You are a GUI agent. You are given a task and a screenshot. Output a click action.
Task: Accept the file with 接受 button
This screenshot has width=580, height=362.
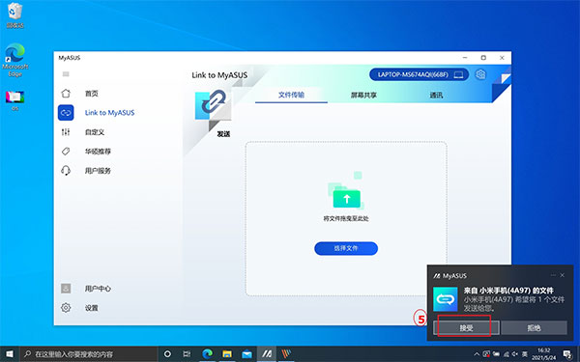point(466,327)
